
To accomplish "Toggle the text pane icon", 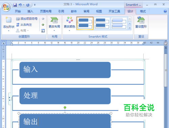I will click(43, 30).
